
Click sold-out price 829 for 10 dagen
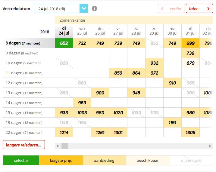64,63
